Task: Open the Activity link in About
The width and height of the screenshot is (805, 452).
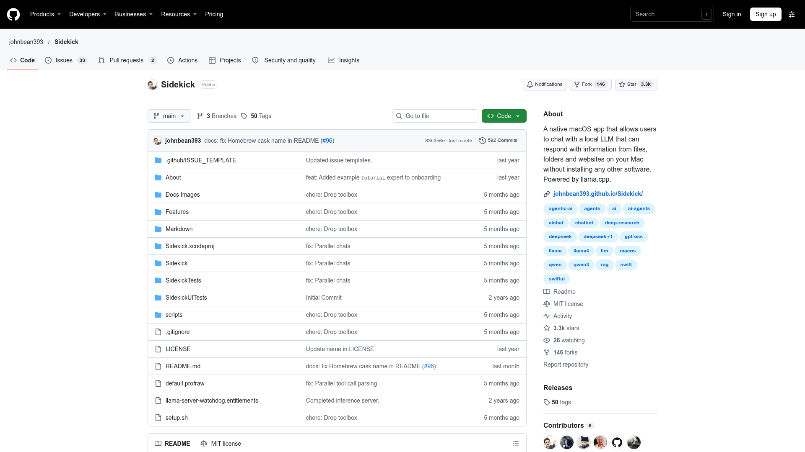Action: pyautogui.click(x=562, y=316)
